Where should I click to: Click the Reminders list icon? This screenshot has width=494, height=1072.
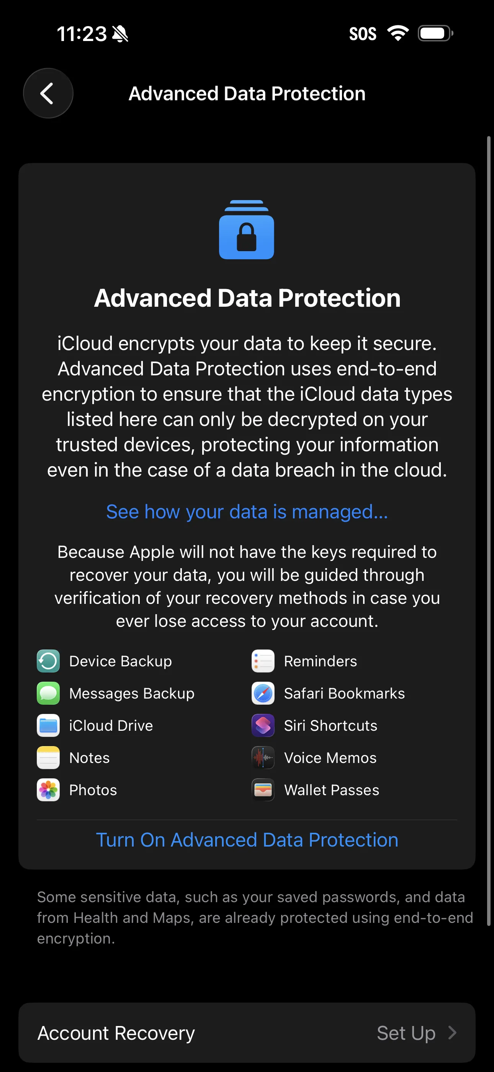tap(263, 661)
